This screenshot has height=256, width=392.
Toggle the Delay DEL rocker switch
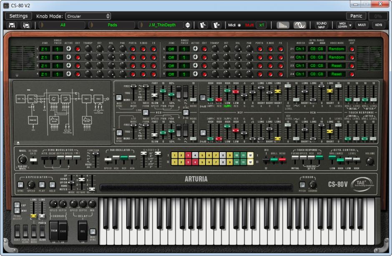pyautogui.click(x=83, y=231)
